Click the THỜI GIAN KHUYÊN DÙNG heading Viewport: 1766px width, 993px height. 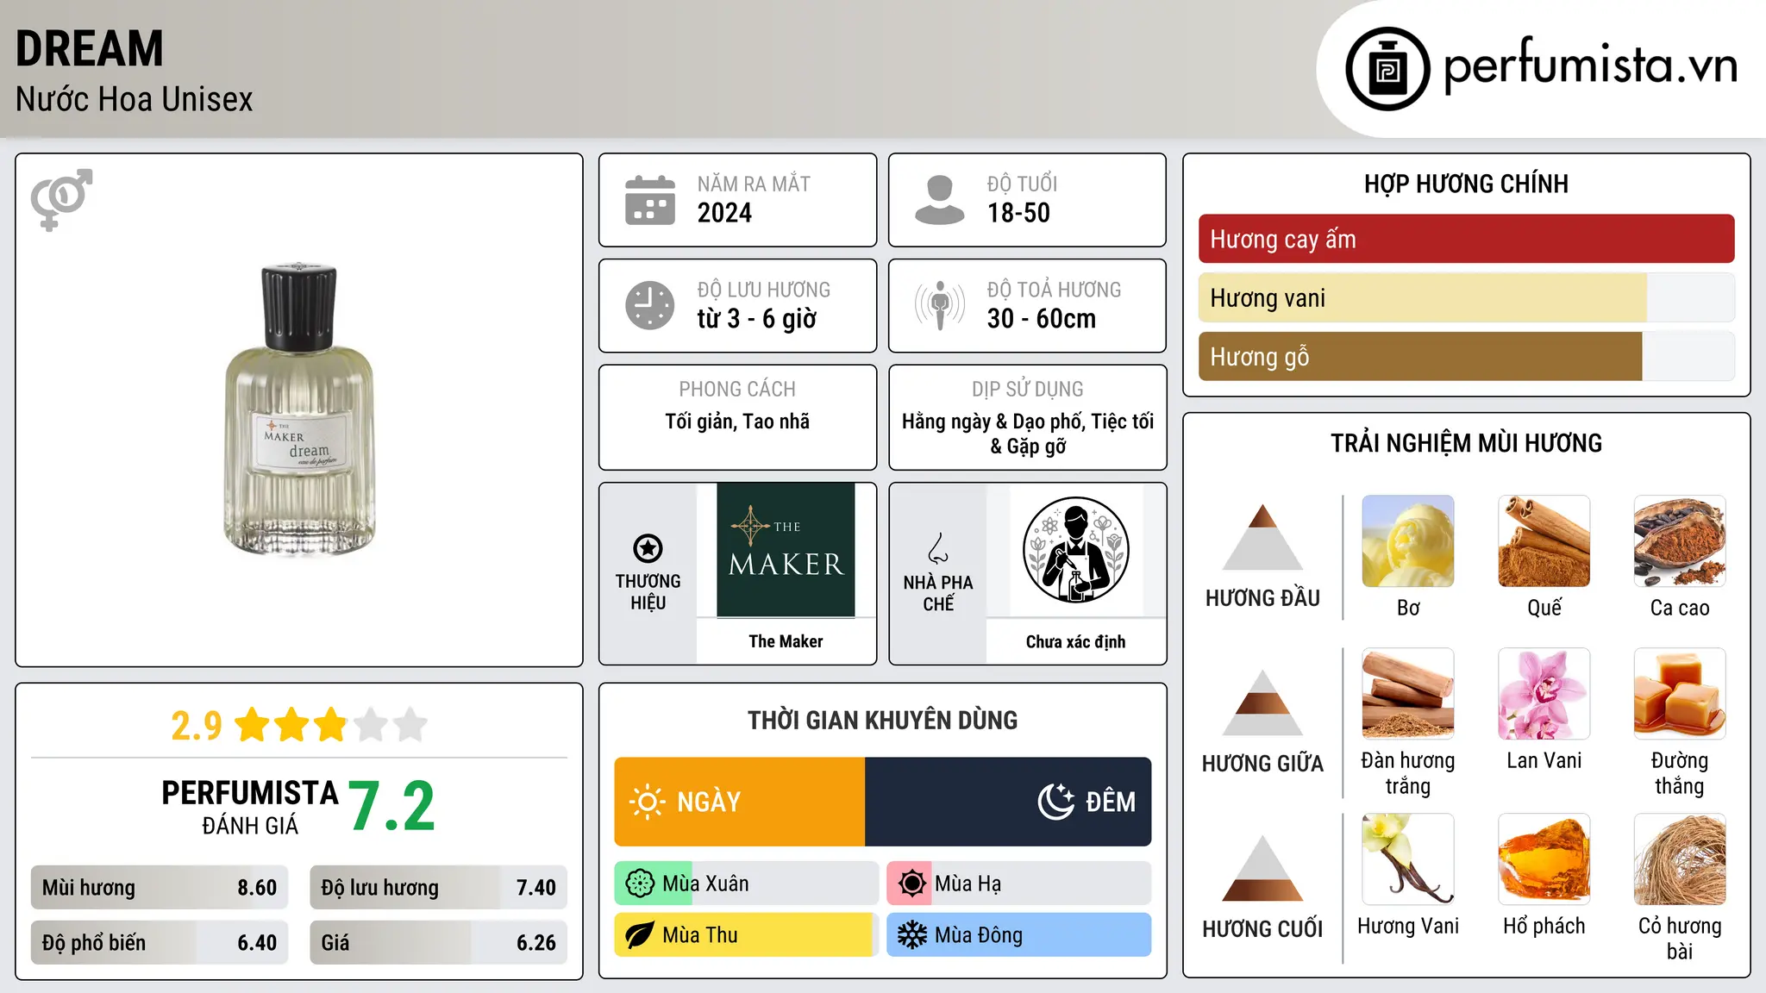tap(883, 720)
